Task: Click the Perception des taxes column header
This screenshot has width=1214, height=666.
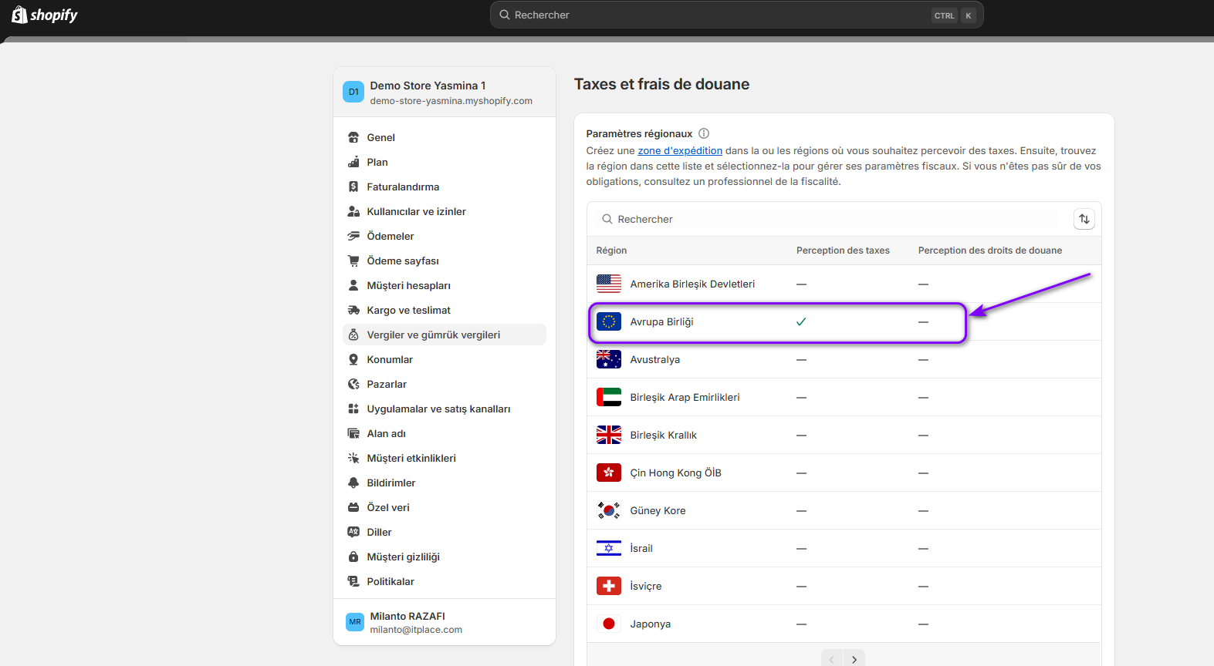Action: pyautogui.click(x=843, y=251)
